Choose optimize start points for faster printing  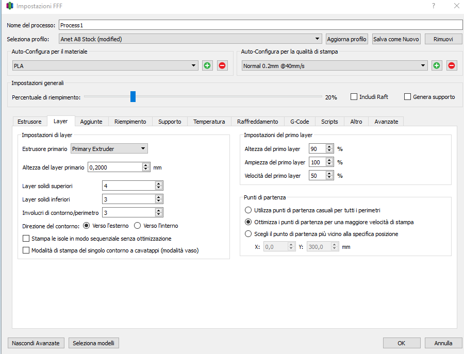tap(248, 222)
